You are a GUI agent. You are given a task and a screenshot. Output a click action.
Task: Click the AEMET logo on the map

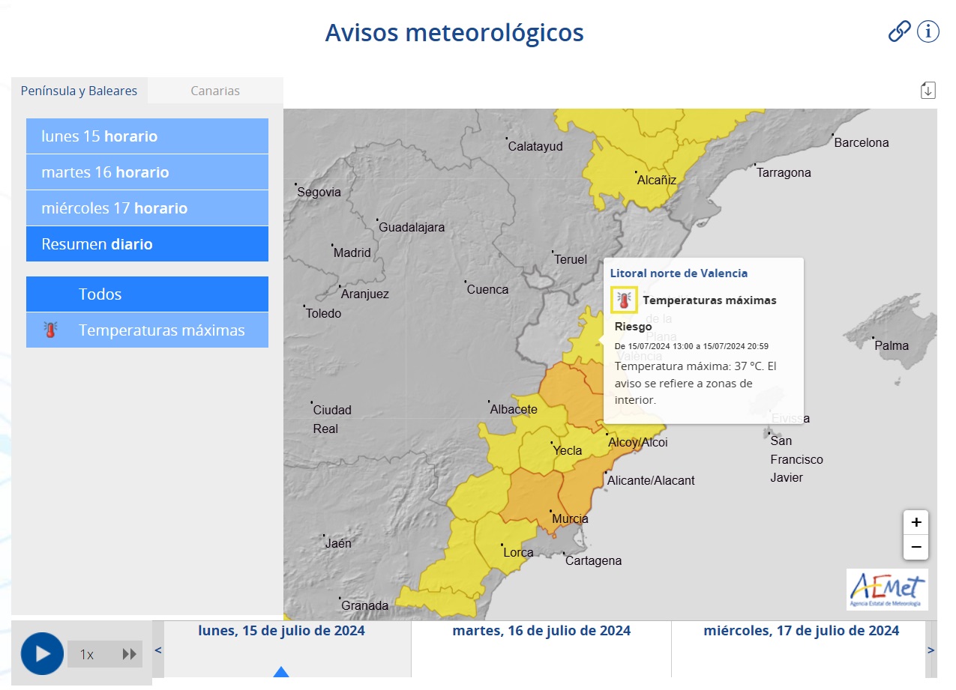pos(887,590)
